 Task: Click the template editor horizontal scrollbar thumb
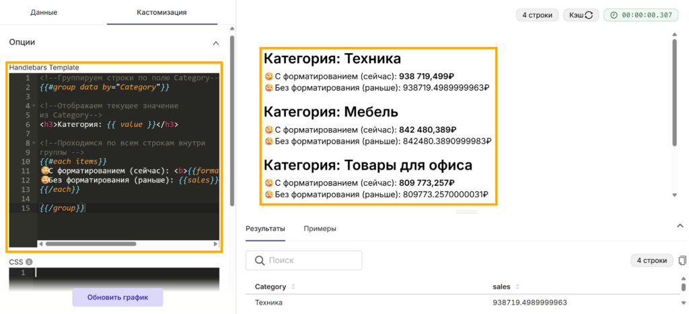tap(91, 244)
